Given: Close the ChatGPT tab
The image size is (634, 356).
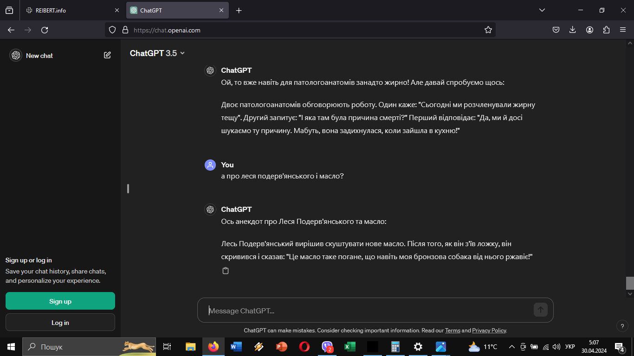Looking at the screenshot, I should pos(221,10).
